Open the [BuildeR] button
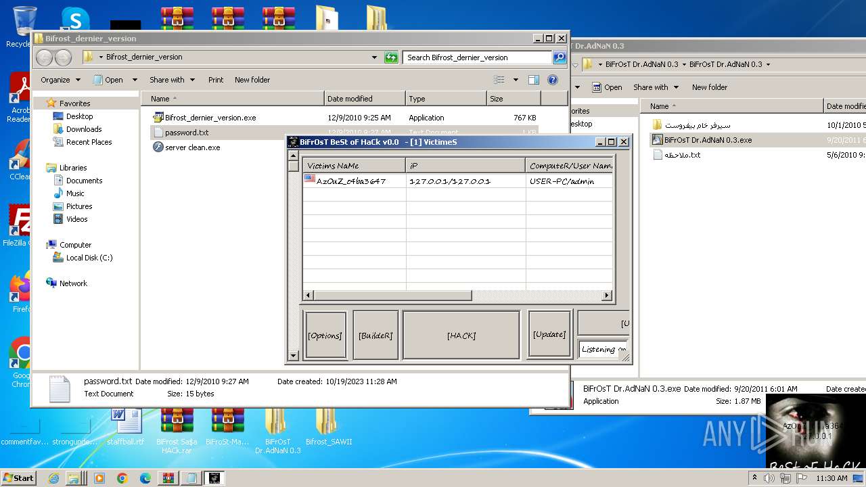Viewport: 866px width, 487px height. pyautogui.click(x=375, y=335)
